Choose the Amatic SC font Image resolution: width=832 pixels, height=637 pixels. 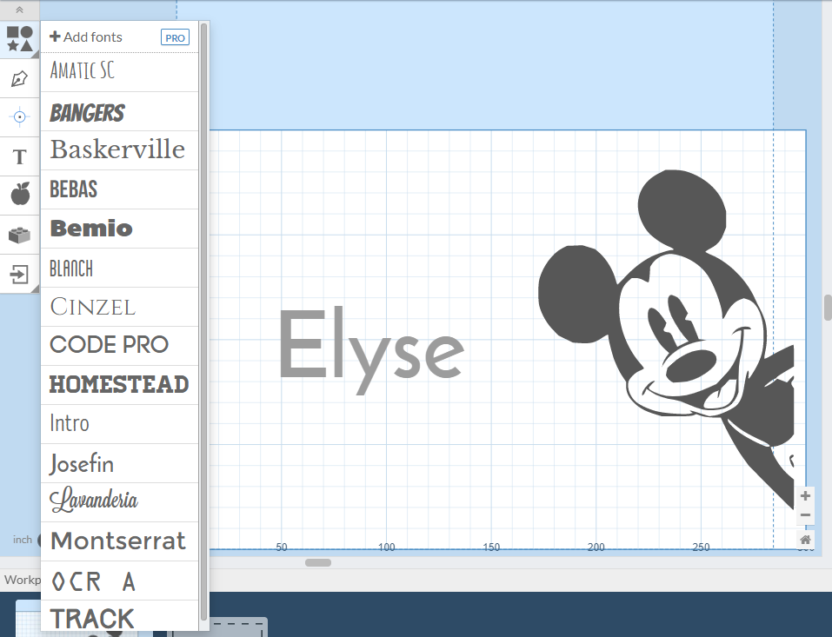coord(119,72)
